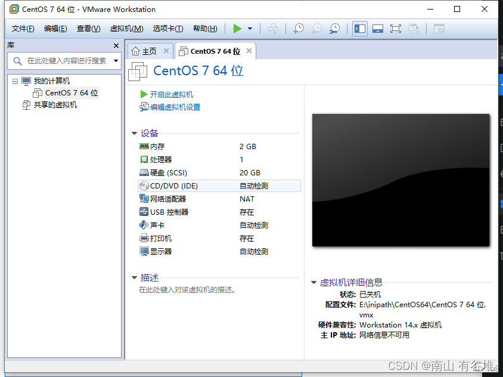The width and height of the screenshot is (503, 377).
Task: Toggle the library sidebar view icon
Action: click(359, 29)
